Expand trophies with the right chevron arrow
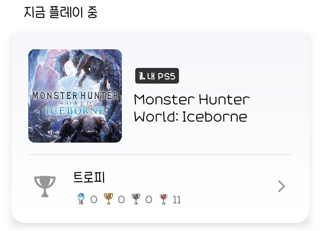This screenshot has width=321, height=231. point(281,186)
